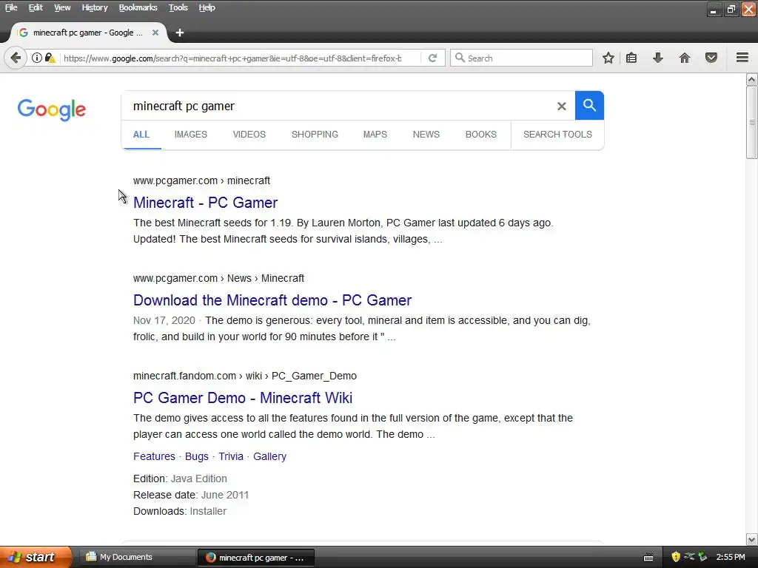758x568 pixels.
Task: Switch to the SHOPPING results tab
Action: (315, 135)
